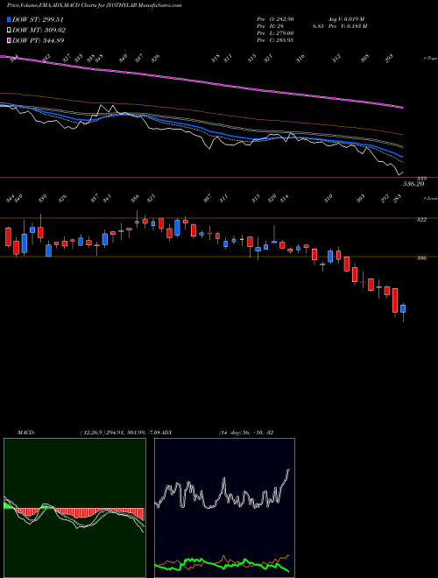Click the 536.20 price level label
The width and height of the screenshot is (438, 578).
413,184
